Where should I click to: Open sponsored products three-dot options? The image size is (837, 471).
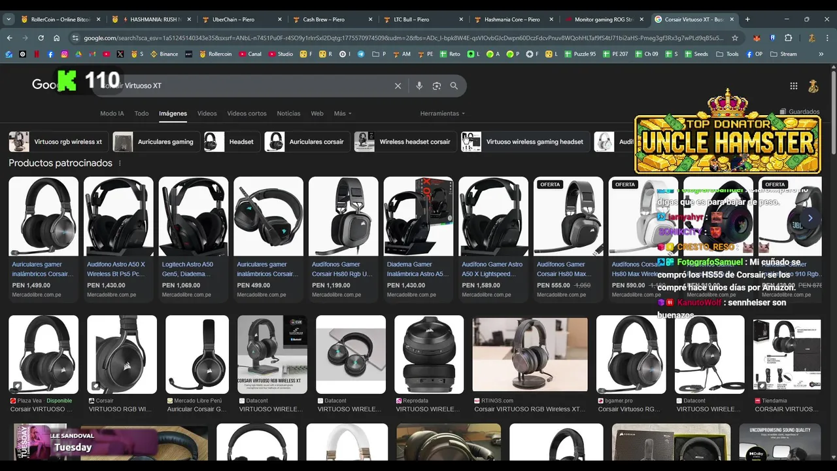[x=120, y=163]
